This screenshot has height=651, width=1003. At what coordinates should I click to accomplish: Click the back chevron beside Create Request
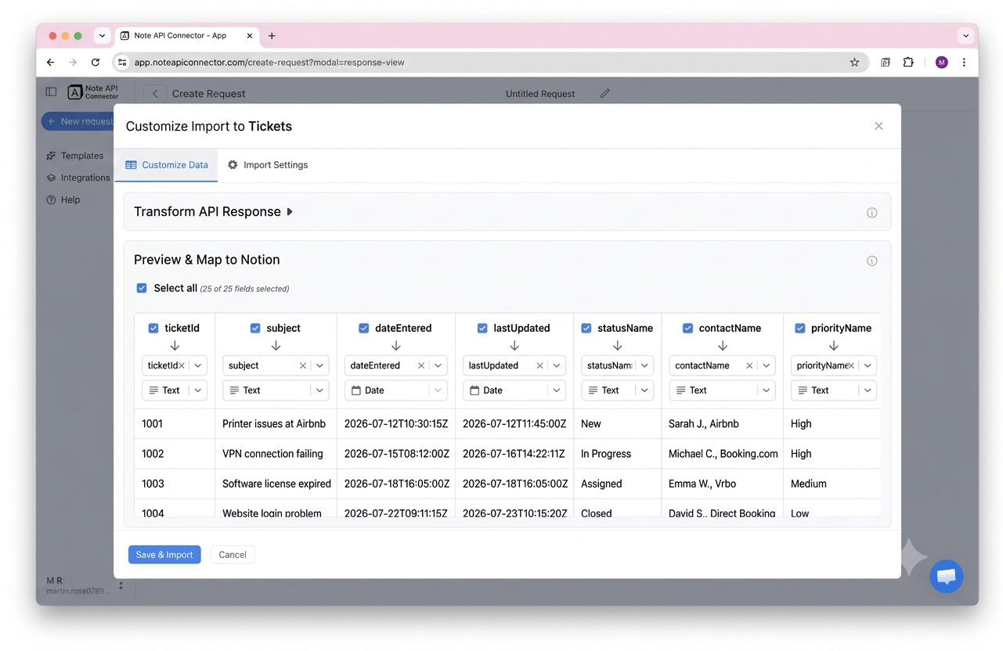point(155,94)
